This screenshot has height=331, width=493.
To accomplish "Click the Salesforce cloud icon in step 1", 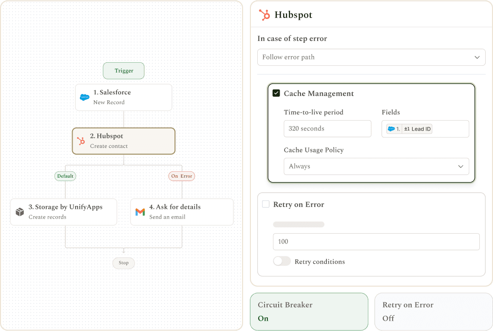I will coord(85,97).
